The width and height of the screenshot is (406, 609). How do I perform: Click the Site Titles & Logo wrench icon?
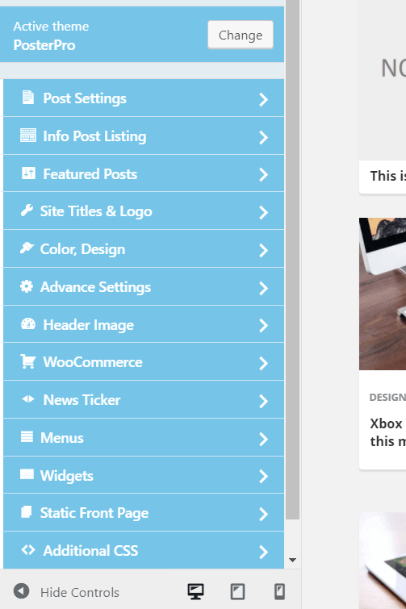(27, 211)
